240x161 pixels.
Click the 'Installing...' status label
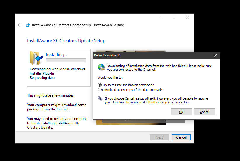tap(56, 55)
